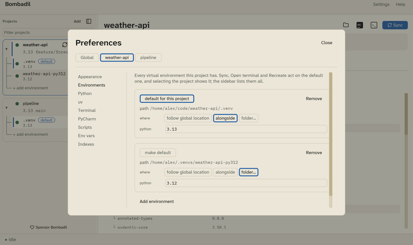Switch to pipeline preferences tab

pyautogui.click(x=148, y=58)
